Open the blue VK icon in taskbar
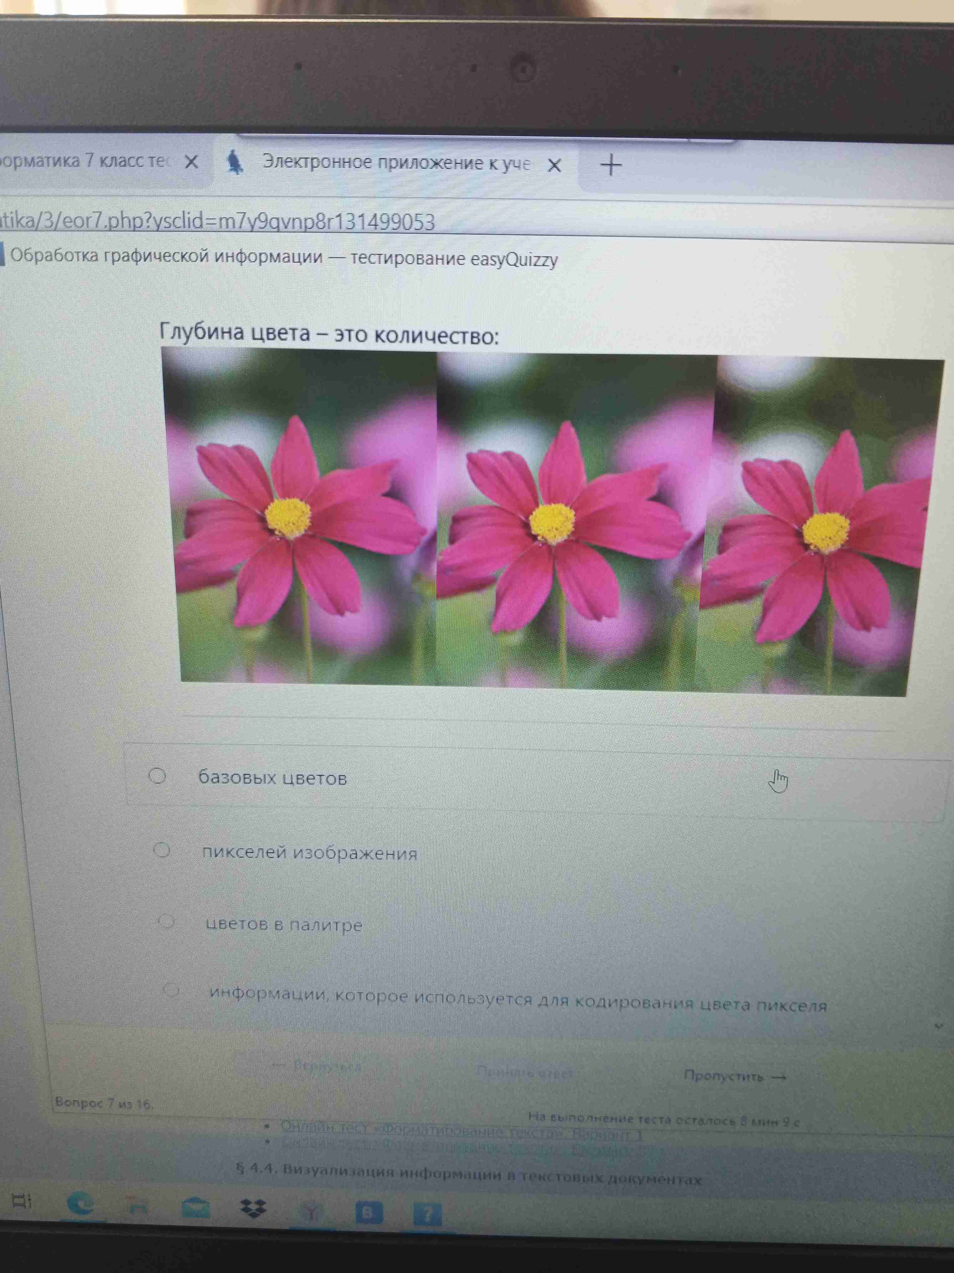Screen dimensions: 954x1273 368,1213
